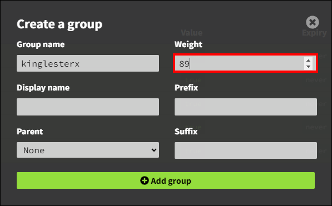Click the Display name label
Image resolution: width=332 pixels, height=206 pixels.
[43, 88]
